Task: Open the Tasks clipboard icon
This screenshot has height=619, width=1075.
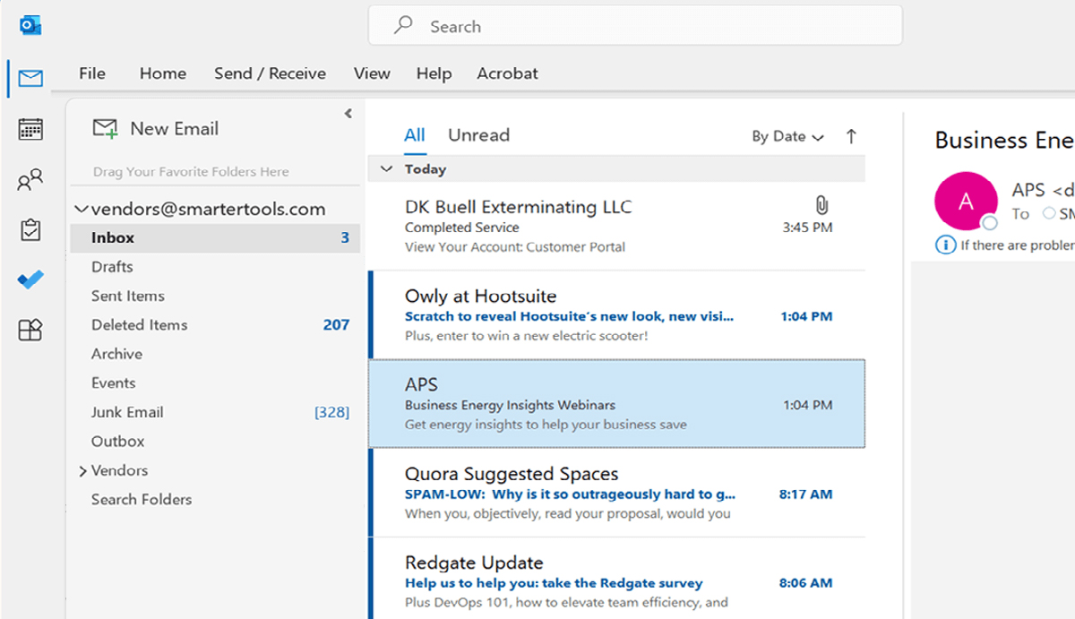Action: click(30, 229)
